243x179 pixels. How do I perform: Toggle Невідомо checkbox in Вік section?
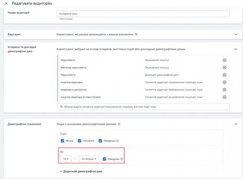point(104,159)
